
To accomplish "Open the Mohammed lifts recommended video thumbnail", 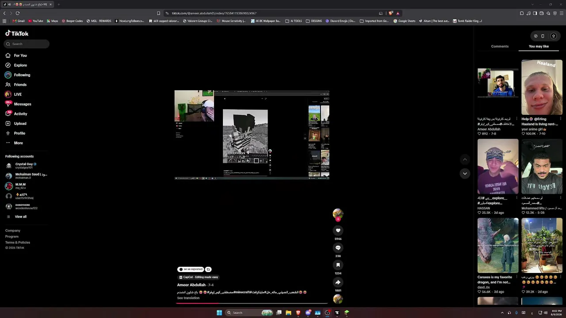I will click(x=542, y=167).
